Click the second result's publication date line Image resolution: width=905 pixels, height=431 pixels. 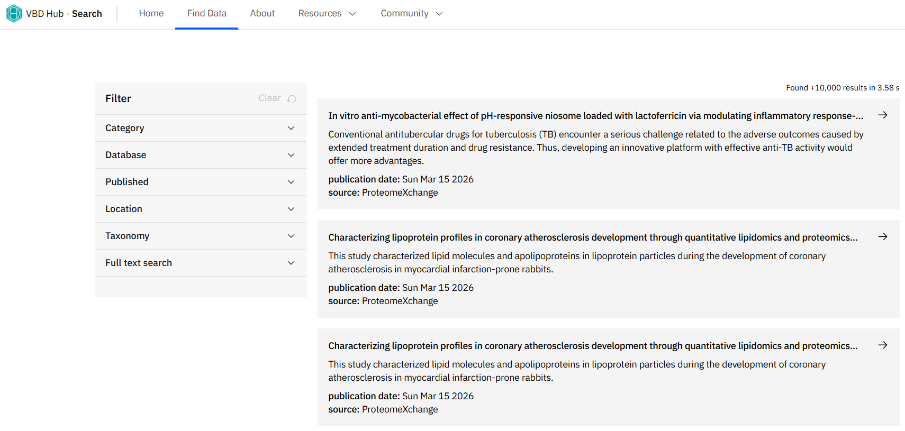point(401,288)
